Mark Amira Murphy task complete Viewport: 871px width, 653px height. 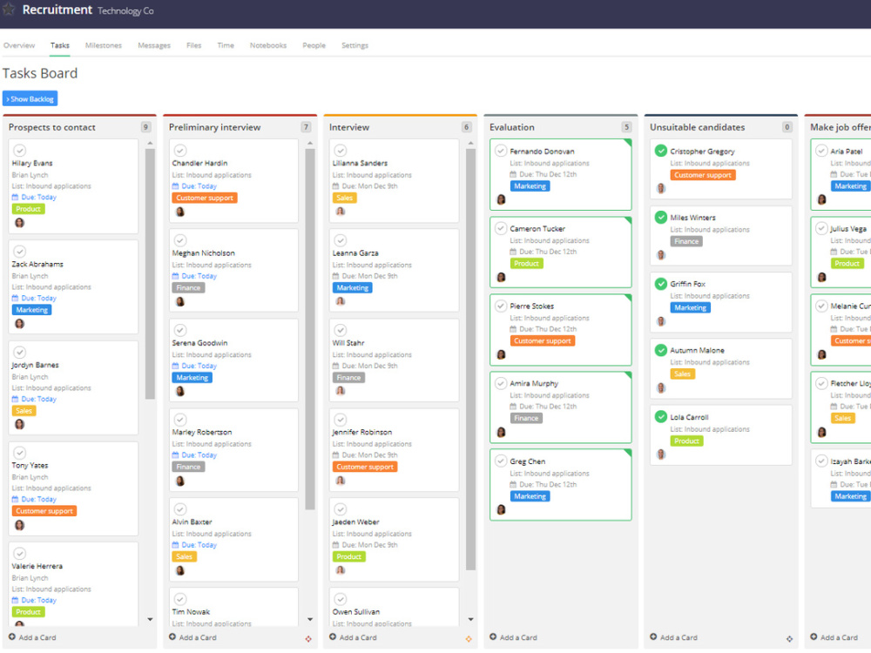[501, 383]
